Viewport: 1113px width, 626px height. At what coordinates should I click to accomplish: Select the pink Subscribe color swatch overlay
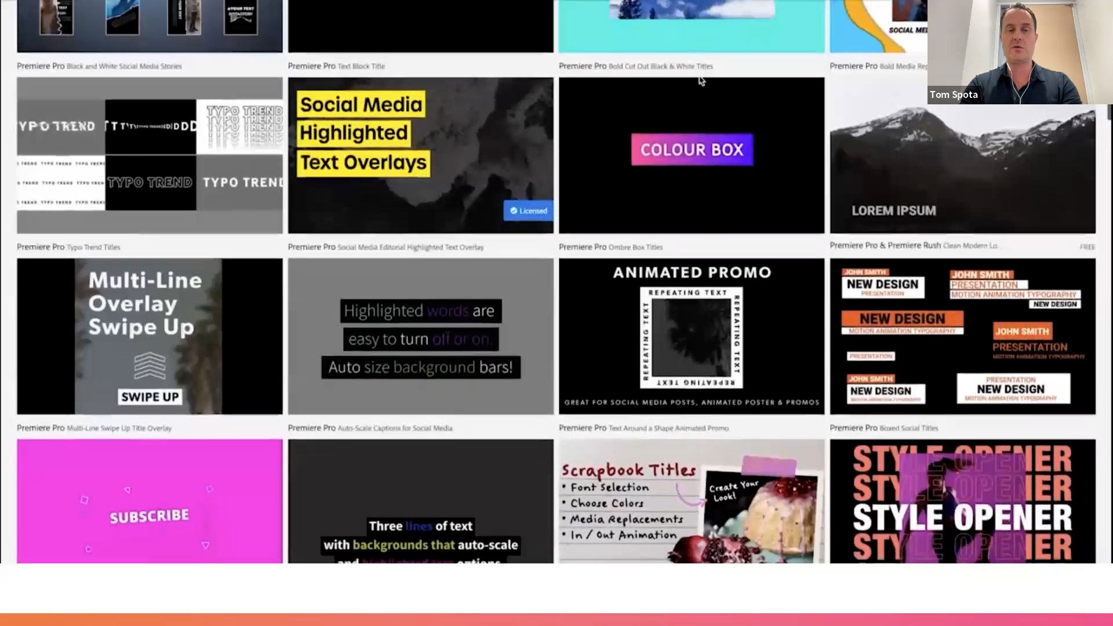pos(149,501)
